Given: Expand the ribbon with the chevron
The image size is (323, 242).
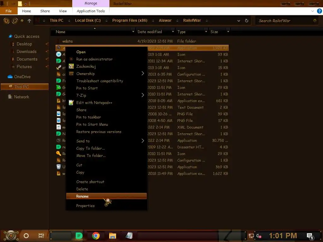Looking at the screenshot, I should 313,11.
